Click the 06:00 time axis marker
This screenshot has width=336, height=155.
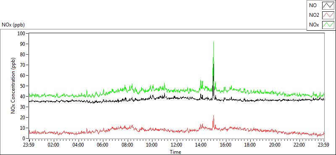point(103,145)
